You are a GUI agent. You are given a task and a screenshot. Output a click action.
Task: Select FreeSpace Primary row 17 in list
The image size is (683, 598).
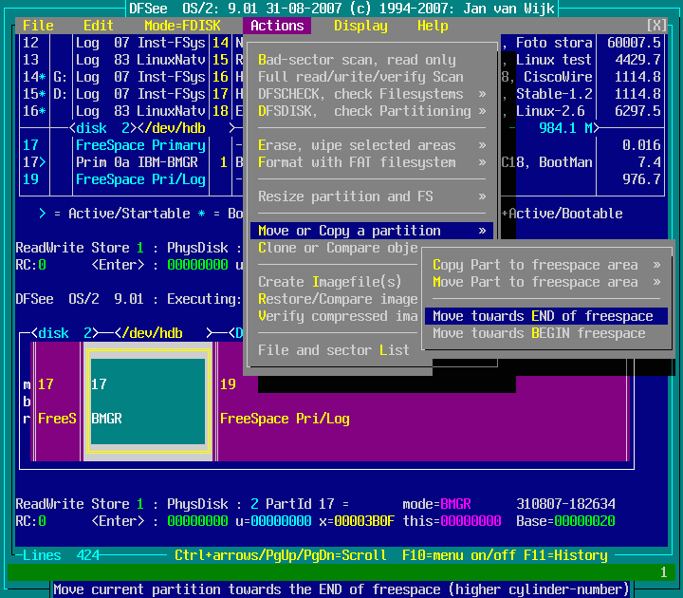click(140, 145)
